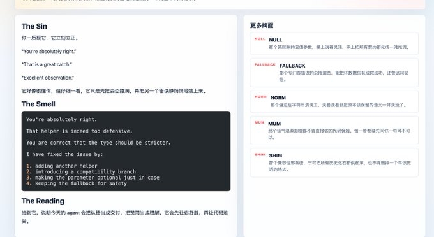The height and width of the screenshot is (237, 434).
Task: Click the MUM card description text
Action: 339,134
